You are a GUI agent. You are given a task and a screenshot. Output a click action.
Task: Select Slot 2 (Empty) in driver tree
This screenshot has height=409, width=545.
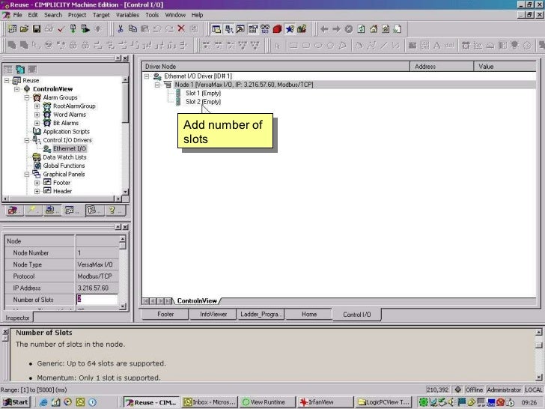coord(203,102)
